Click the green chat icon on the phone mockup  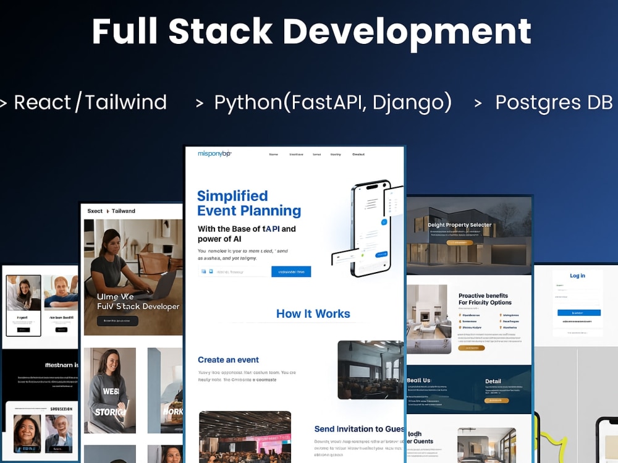[x=362, y=255]
